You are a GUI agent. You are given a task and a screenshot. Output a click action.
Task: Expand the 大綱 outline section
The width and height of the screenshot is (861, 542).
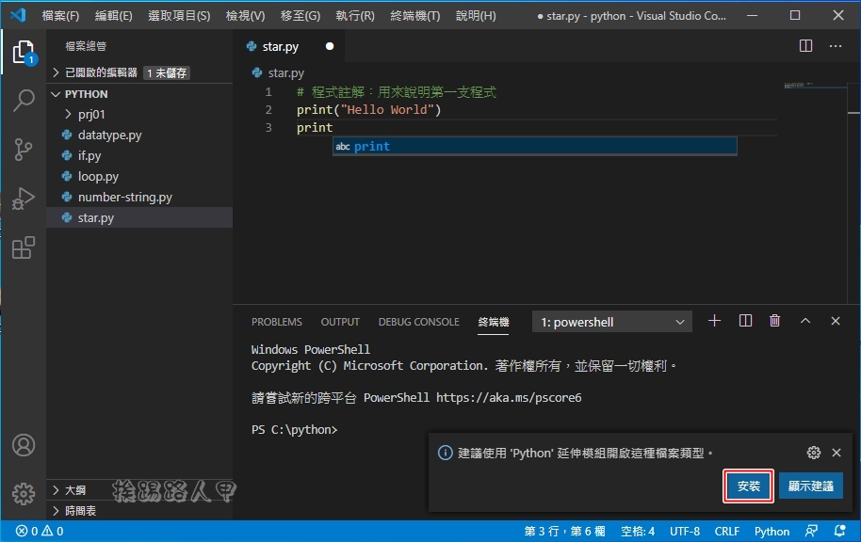click(75, 490)
